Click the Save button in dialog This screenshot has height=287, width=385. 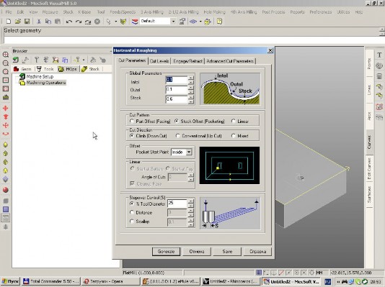pyautogui.click(x=227, y=252)
